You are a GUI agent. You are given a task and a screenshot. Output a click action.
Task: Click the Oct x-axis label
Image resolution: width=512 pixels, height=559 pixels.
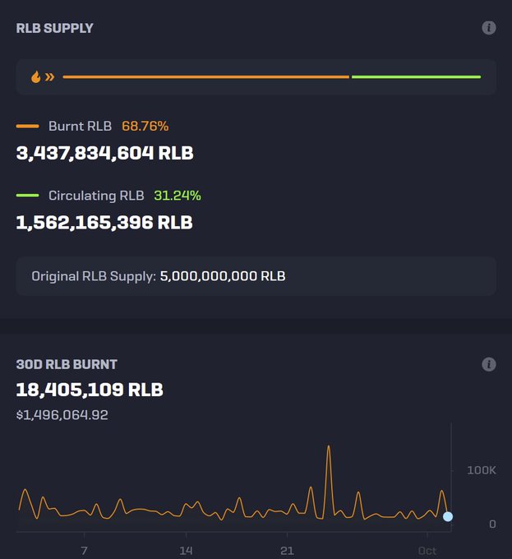pos(427,551)
